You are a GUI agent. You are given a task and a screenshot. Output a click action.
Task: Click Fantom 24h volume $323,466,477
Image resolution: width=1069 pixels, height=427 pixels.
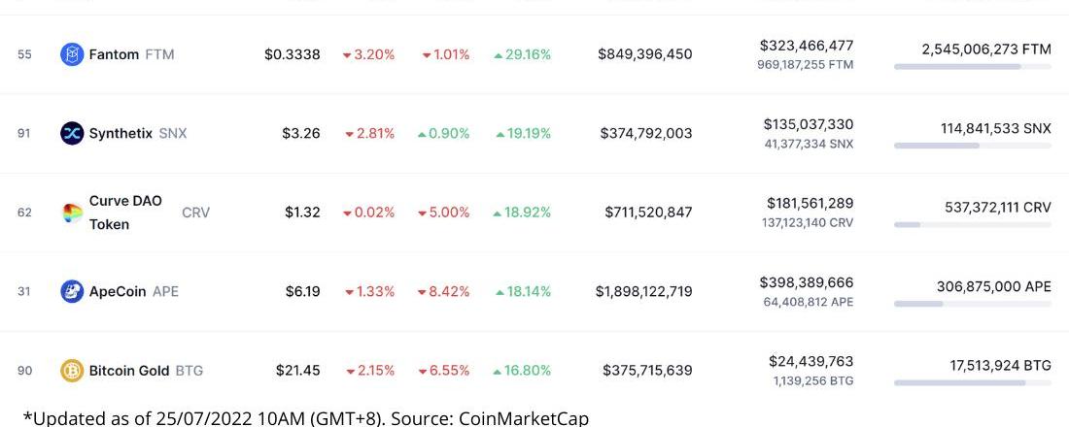807,46
